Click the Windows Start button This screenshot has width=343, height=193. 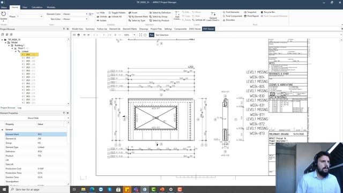click(x=4, y=189)
